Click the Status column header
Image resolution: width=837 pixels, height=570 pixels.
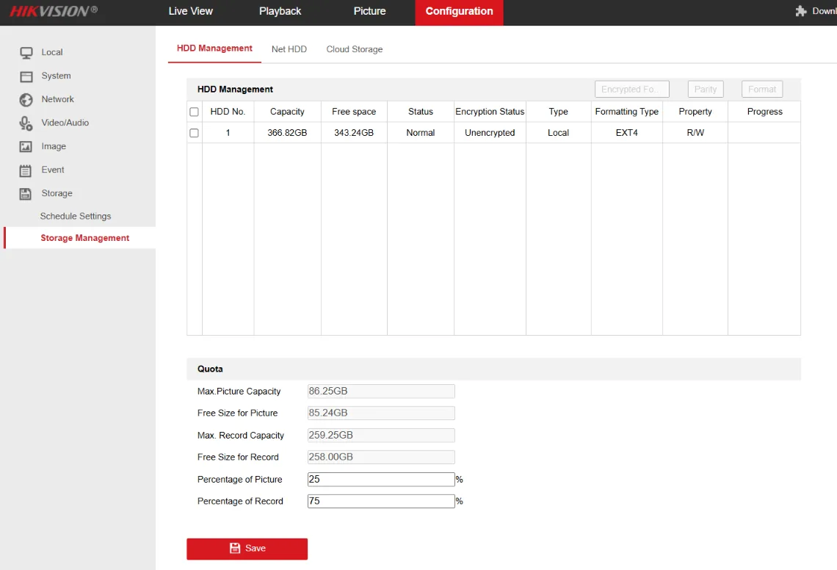pos(421,112)
